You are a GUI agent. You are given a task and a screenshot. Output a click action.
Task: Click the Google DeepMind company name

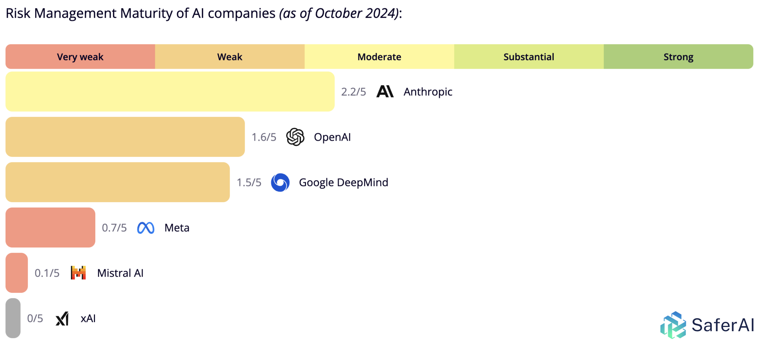[x=343, y=182]
